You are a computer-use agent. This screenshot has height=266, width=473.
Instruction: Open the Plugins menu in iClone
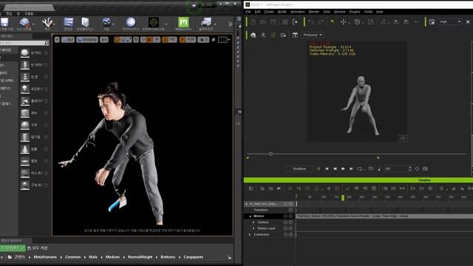click(355, 12)
